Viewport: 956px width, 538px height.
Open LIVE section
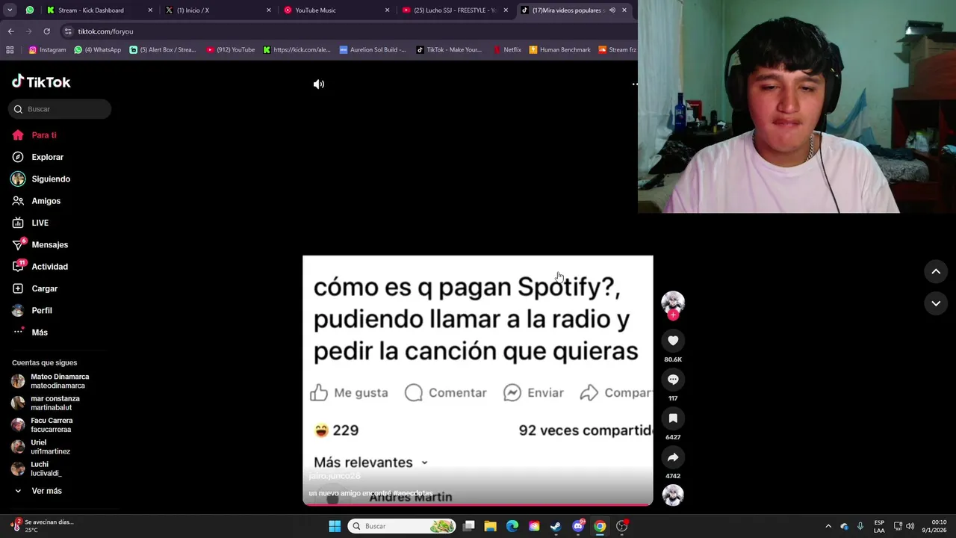[x=30, y=223]
